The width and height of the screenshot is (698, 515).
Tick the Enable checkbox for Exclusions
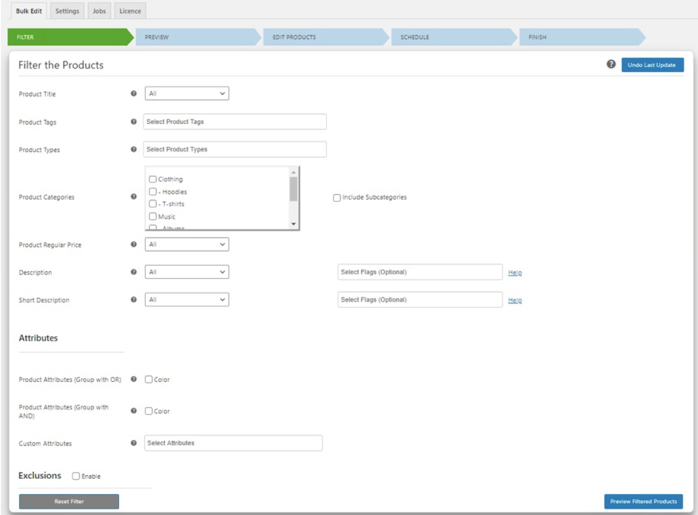(76, 476)
